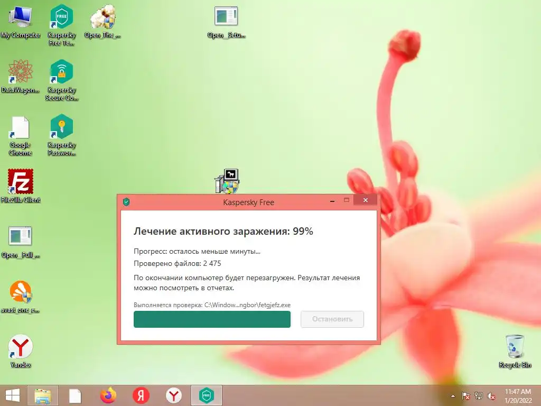Launch Kaspersky Password Manager shortcut

(61, 135)
